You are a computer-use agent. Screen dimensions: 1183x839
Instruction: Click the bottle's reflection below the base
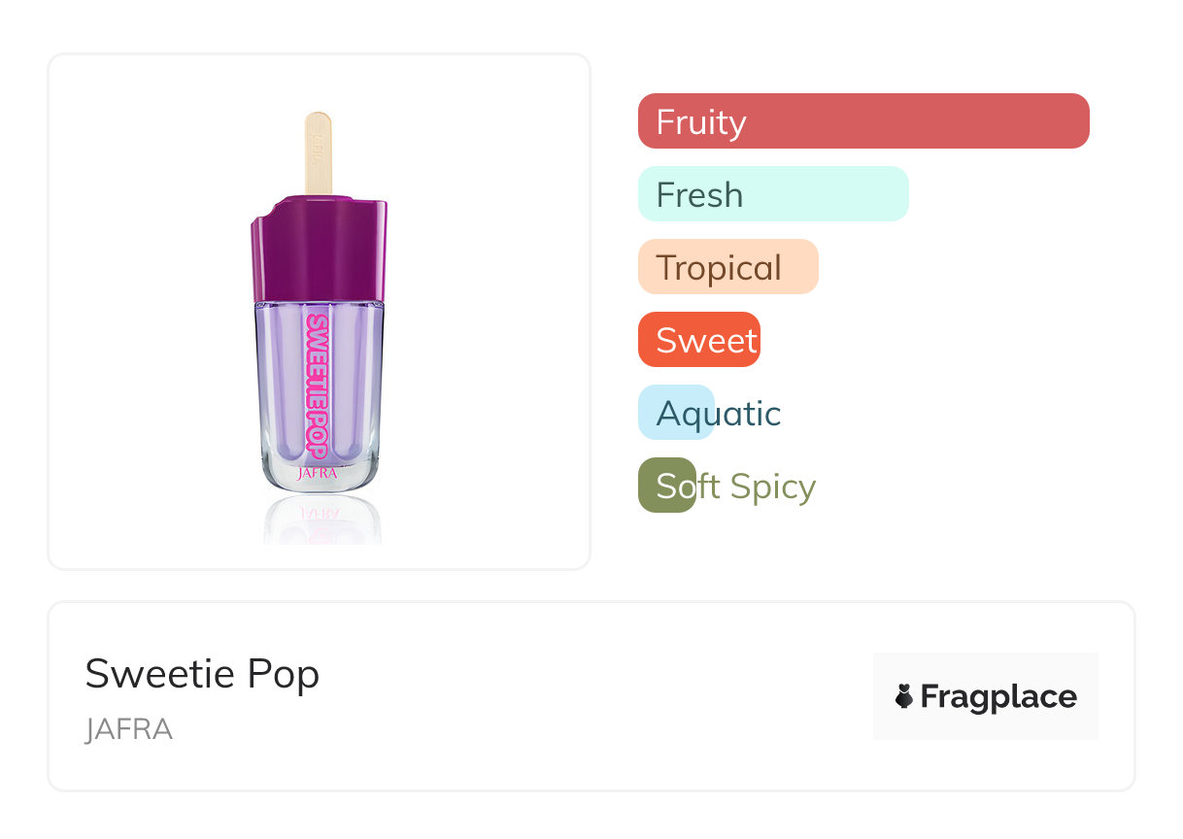click(321, 520)
